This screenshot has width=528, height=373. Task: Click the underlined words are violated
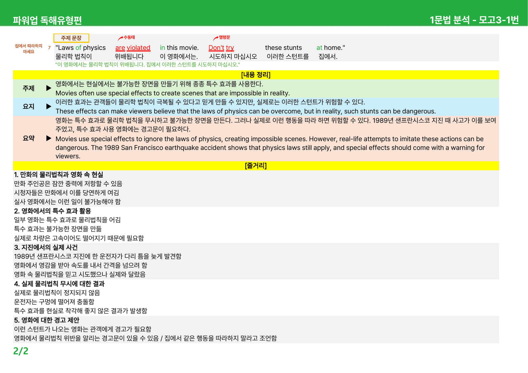click(133, 48)
